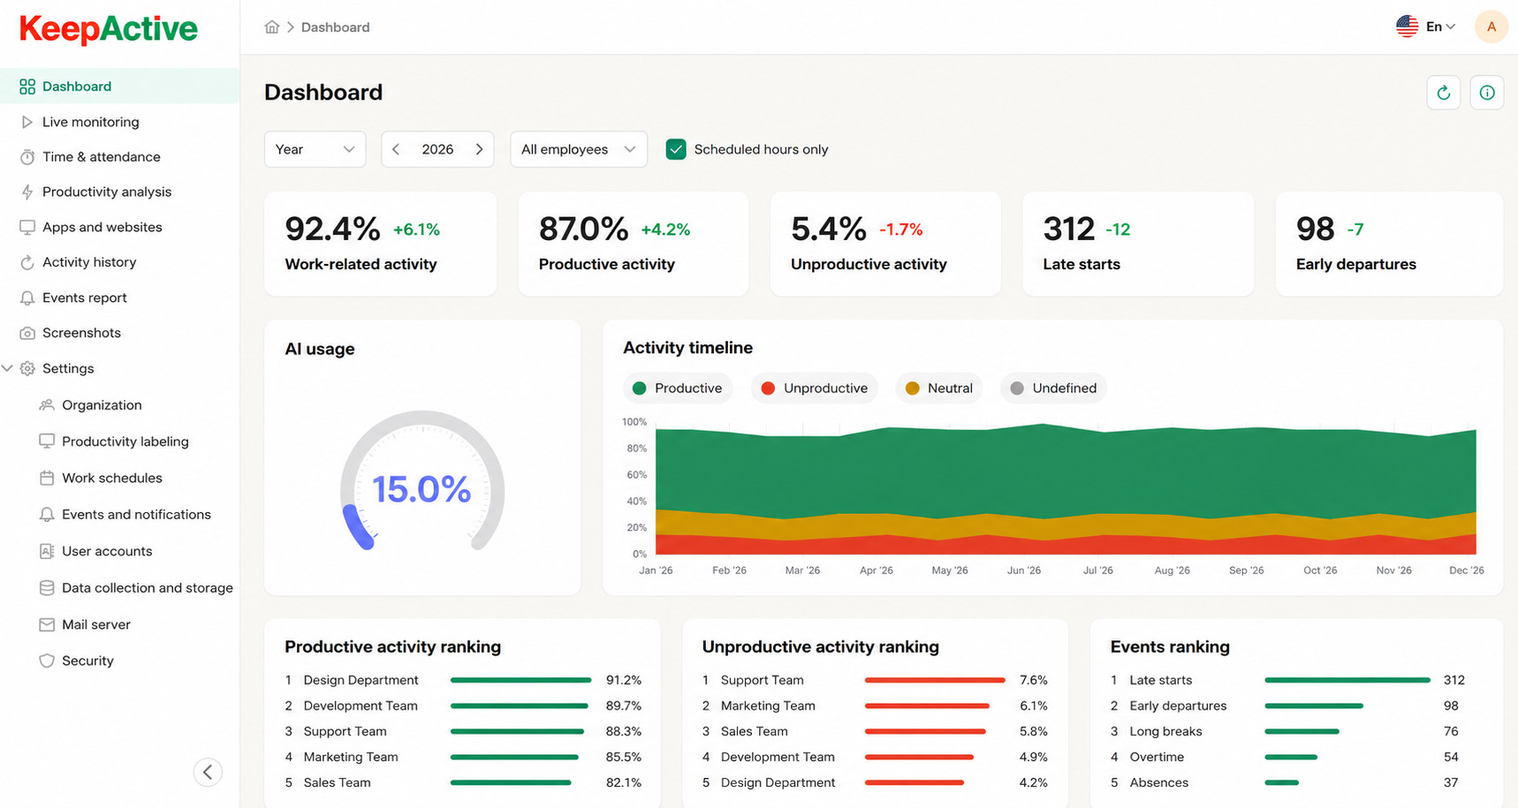This screenshot has width=1518, height=808.
Task: Click Support Team red progress bar
Action: pos(935,680)
